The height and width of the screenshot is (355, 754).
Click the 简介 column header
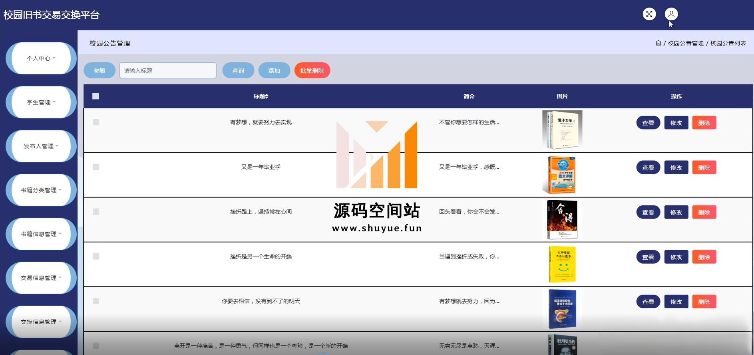[x=469, y=96]
